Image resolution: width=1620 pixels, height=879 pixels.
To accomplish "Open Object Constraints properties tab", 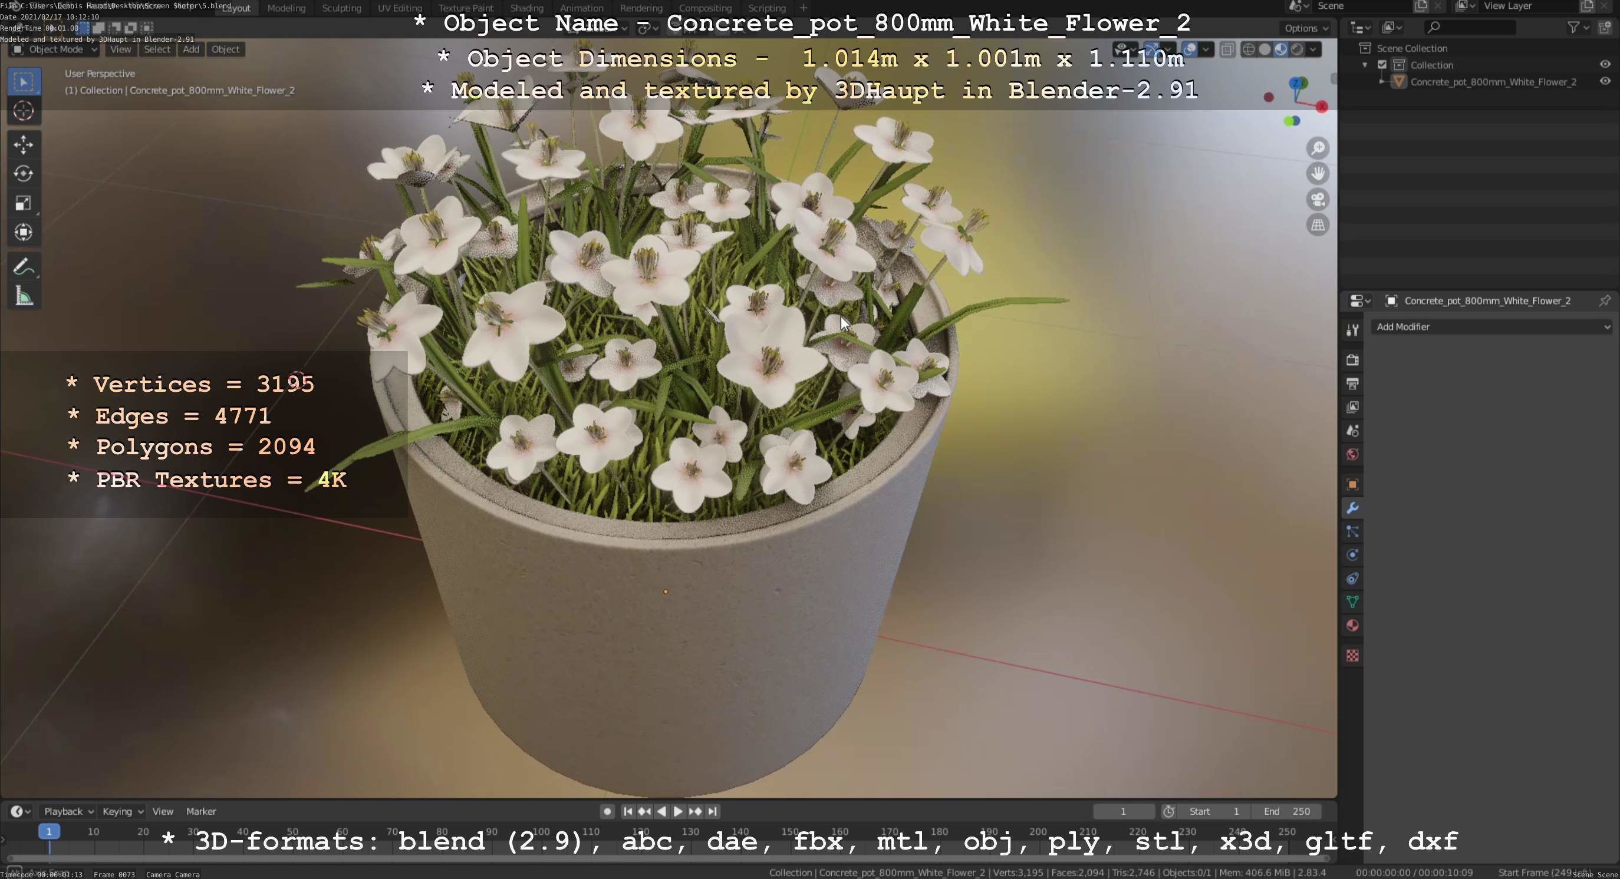I will coord(1352,579).
